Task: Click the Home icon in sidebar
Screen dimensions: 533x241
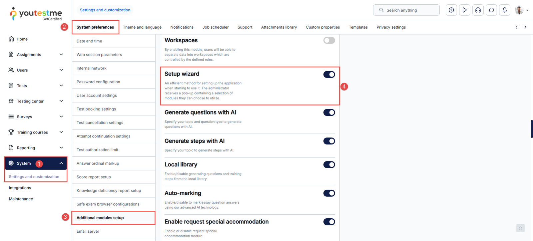Action: tap(11, 39)
